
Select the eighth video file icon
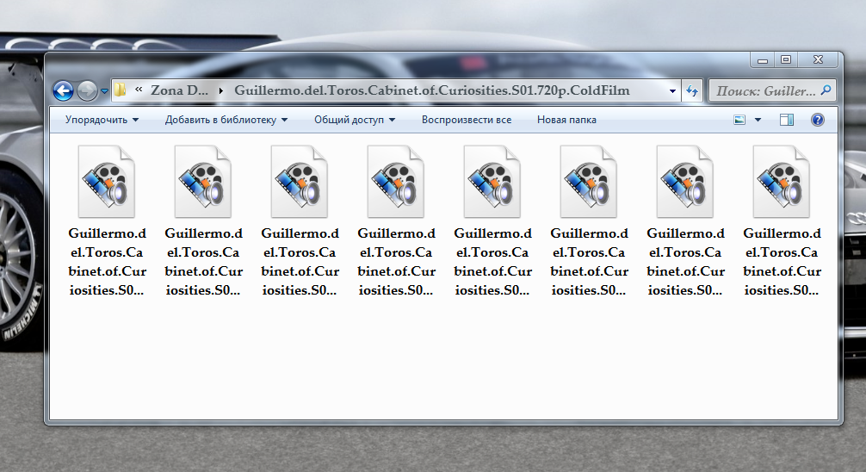pos(781,182)
